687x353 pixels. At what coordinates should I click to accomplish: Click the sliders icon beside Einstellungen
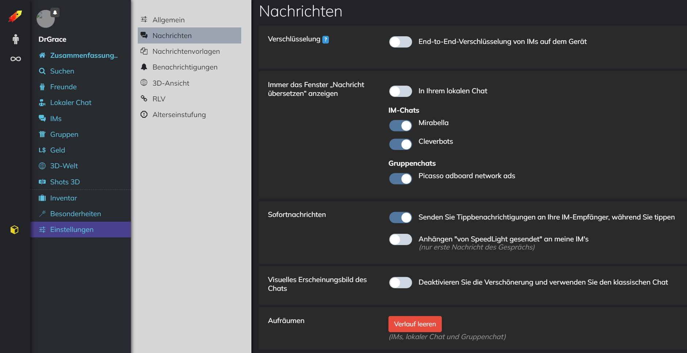pos(42,230)
